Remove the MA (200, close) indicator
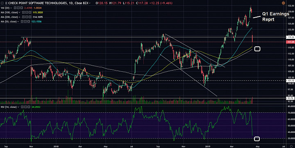The height and width of the screenshot is (148, 295). [x=30, y=17]
